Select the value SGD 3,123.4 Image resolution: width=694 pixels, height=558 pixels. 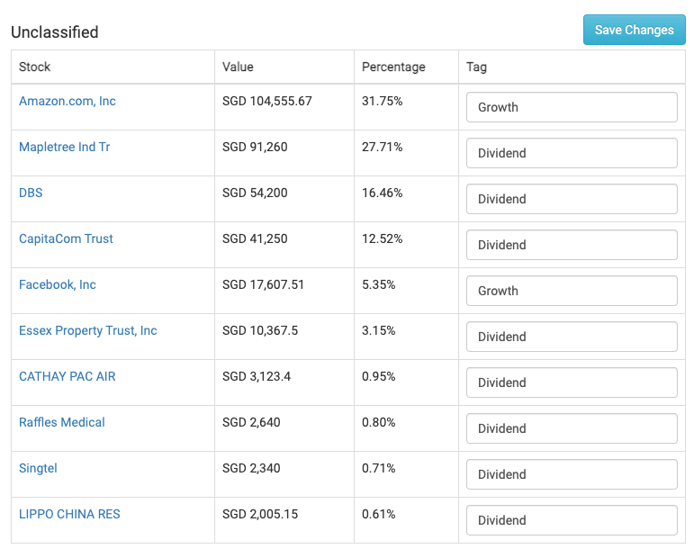257,376
